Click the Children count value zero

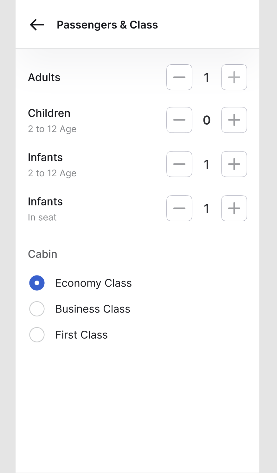(x=207, y=120)
